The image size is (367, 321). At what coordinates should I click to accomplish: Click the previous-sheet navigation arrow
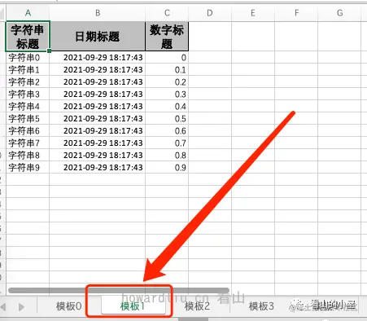pyautogui.click(x=3, y=307)
